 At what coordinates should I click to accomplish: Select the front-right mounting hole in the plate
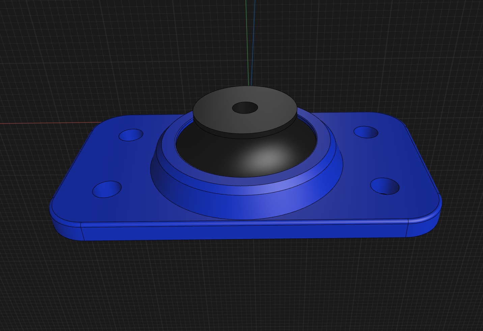385,186
